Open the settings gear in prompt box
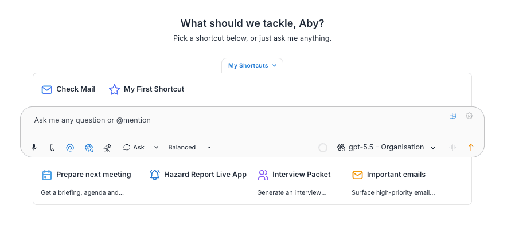 pos(469,116)
